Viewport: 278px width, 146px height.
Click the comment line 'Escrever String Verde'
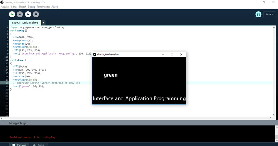(46, 83)
